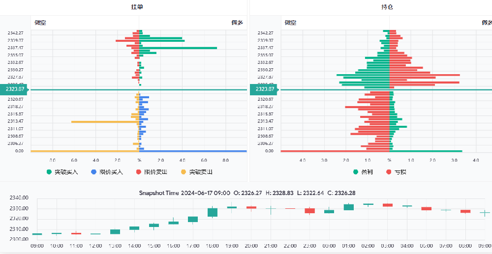Click the L: 2322.64 low value

(x=310, y=193)
